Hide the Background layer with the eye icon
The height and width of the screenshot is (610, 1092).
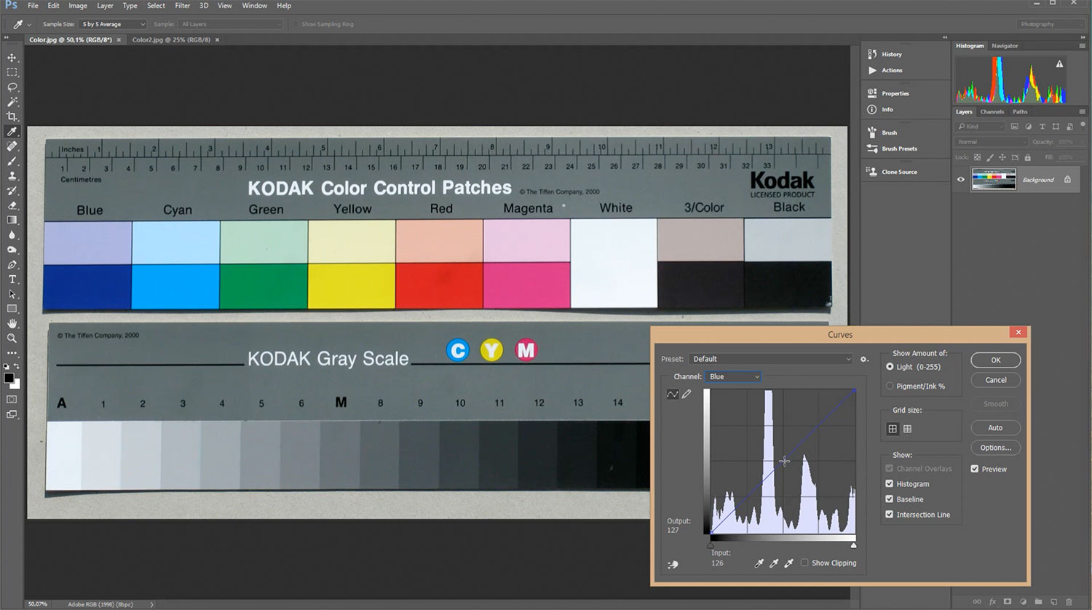click(960, 179)
